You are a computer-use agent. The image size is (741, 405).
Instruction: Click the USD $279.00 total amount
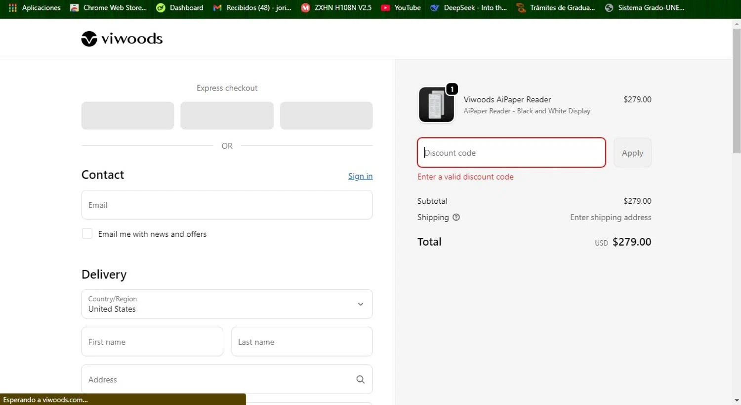click(623, 242)
